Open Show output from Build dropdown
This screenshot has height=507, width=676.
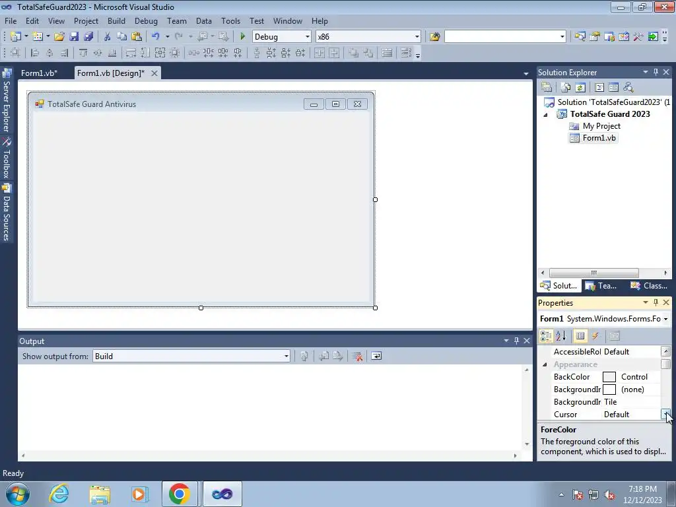pyautogui.click(x=287, y=356)
